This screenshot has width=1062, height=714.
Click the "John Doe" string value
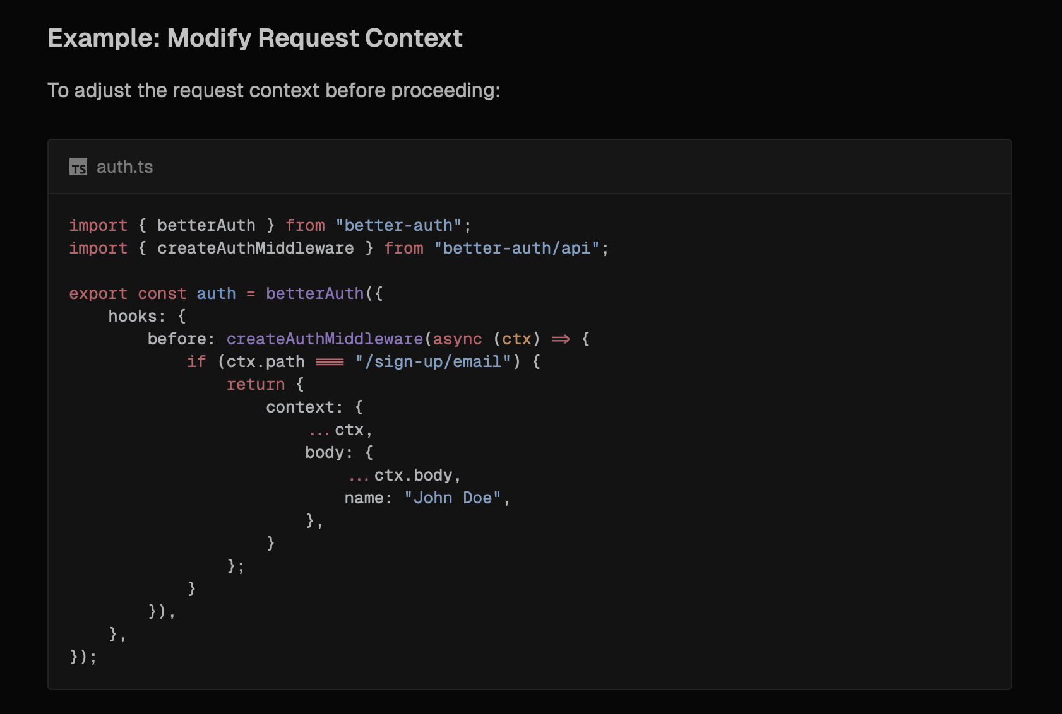(x=452, y=498)
